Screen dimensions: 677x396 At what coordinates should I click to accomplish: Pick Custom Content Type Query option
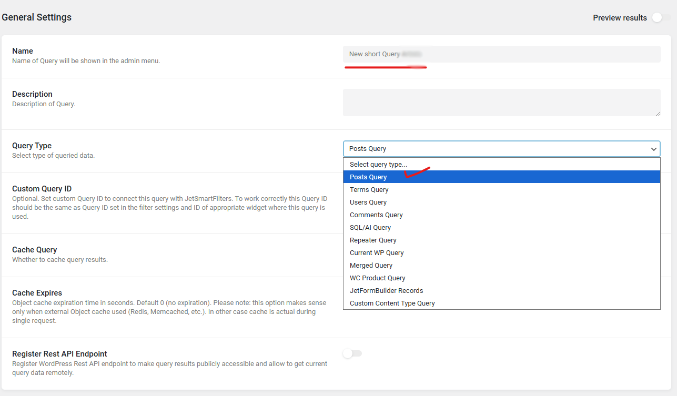click(392, 303)
